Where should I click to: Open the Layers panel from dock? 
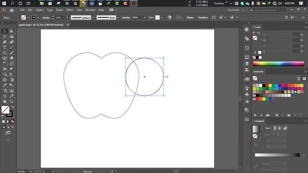click(x=247, y=63)
